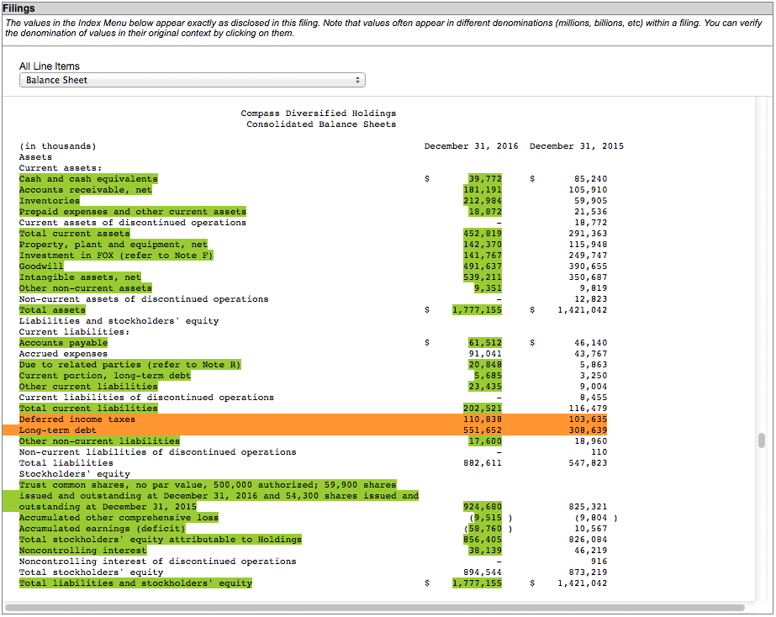The height and width of the screenshot is (617, 776).
Task: Click the 141,767 FOX investment value
Action: click(483, 256)
